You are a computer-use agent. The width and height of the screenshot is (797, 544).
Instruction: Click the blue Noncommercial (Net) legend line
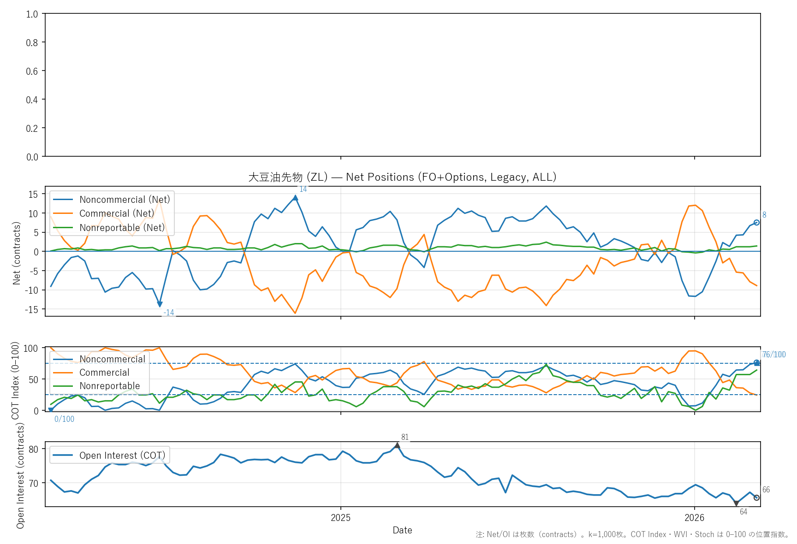(63, 200)
